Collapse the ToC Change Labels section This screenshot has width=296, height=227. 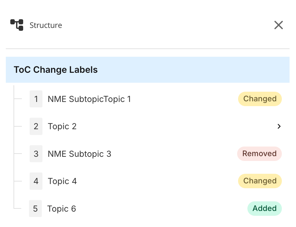pos(56,70)
